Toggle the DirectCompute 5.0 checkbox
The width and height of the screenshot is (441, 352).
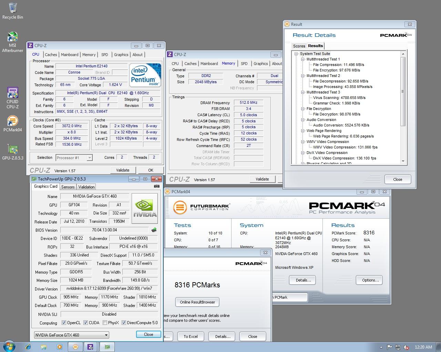click(124, 323)
